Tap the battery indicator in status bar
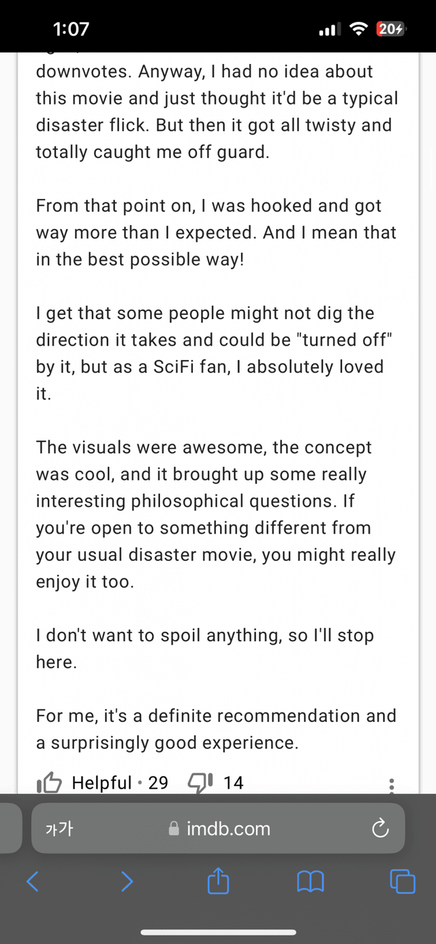 pyautogui.click(x=391, y=29)
